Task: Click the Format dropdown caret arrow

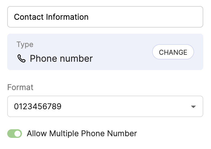Action: [194, 107]
